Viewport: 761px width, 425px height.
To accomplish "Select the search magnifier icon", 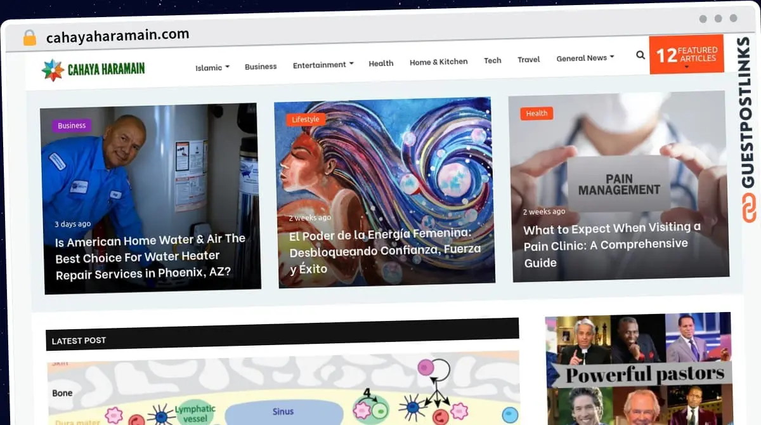I will 640,55.
